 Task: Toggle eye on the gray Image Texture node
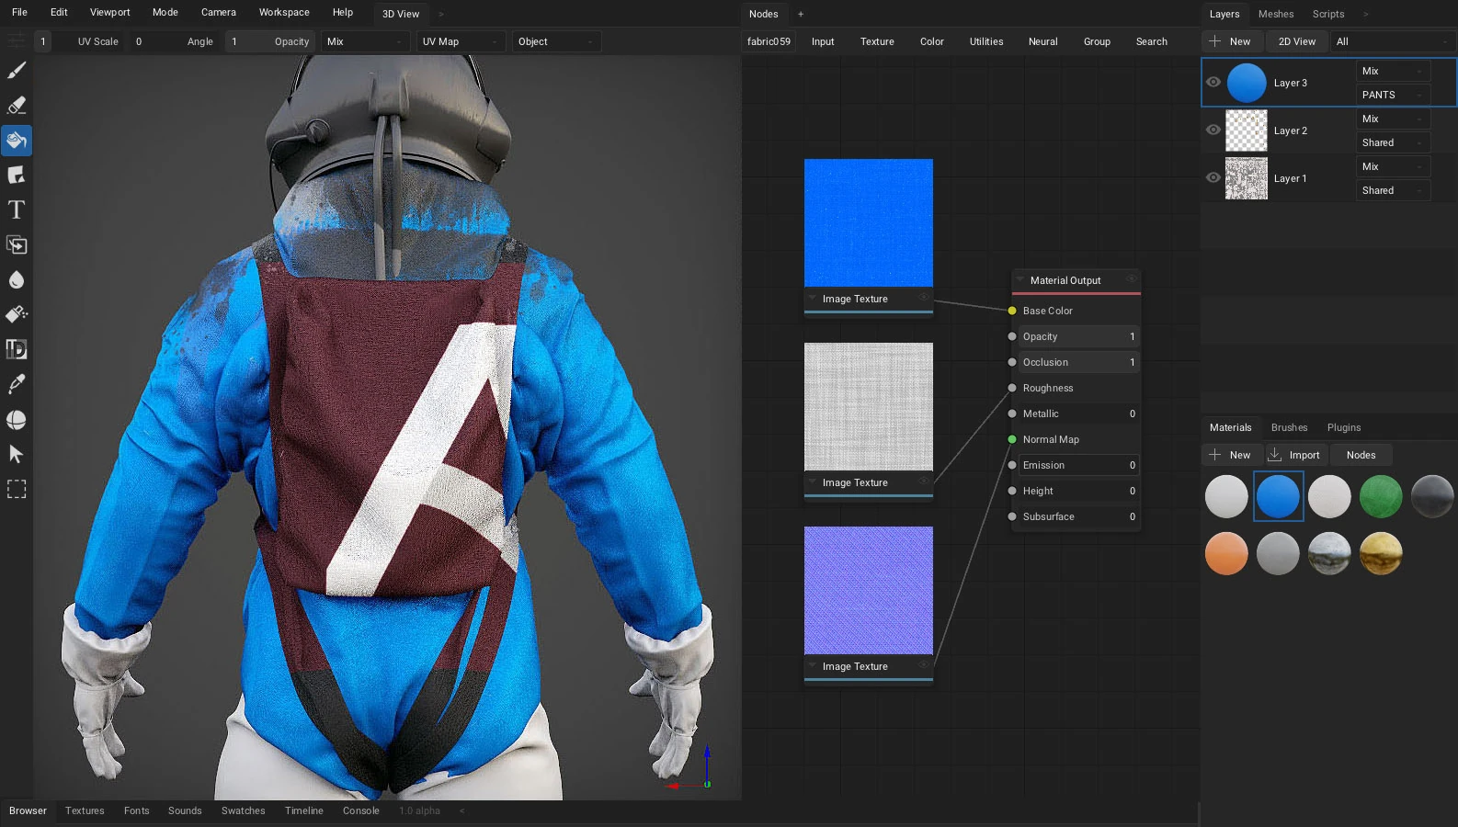coord(924,481)
